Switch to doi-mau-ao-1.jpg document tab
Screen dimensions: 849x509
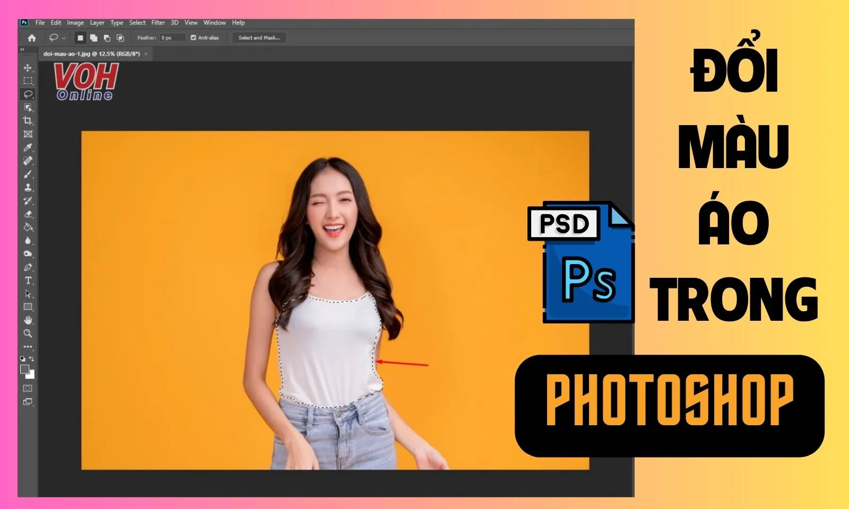(91, 54)
